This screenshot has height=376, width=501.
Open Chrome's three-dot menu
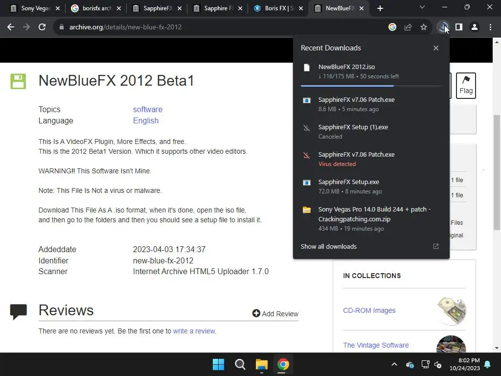pyautogui.click(x=490, y=27)
